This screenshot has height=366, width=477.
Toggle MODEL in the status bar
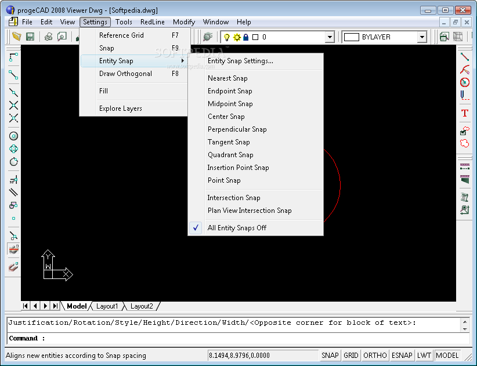[447, 356]
